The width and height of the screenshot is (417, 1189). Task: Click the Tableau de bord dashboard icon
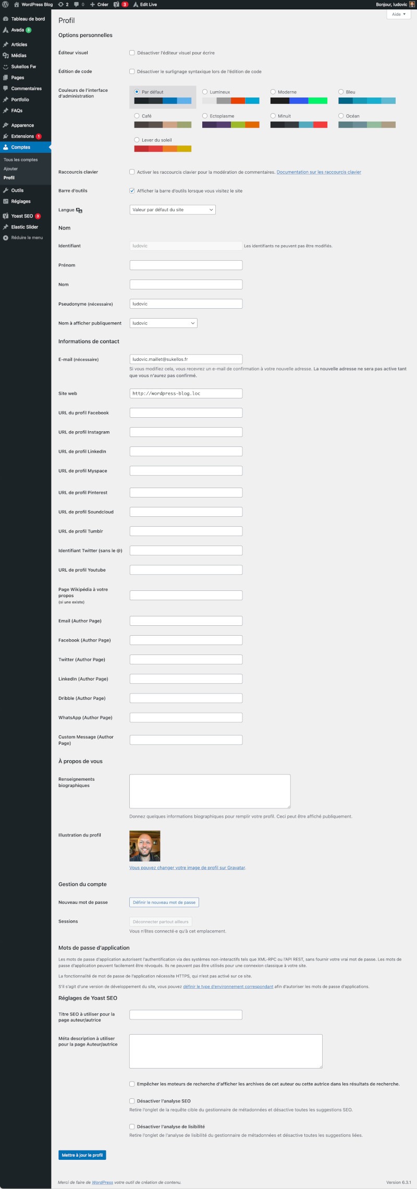pyautogui.click(x=6, y=19)
